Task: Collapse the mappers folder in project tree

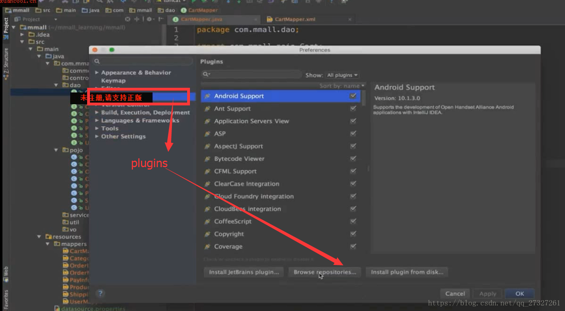Action: point(48,244)
